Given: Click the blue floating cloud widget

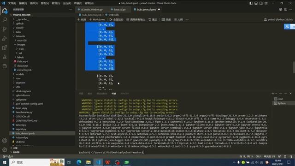Looking at the screenshot, I should [289, 27].
